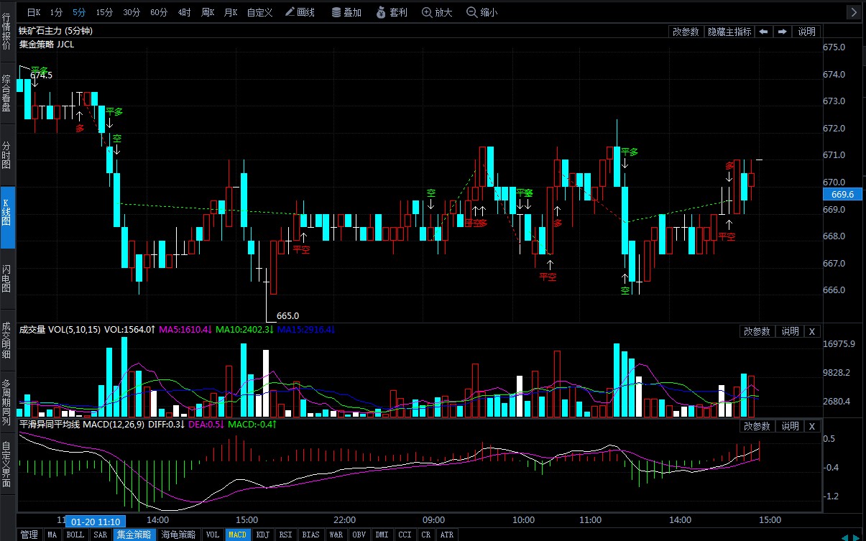
Task: Zoom out with the 缩小 magnifier
Action: (482, 12)
